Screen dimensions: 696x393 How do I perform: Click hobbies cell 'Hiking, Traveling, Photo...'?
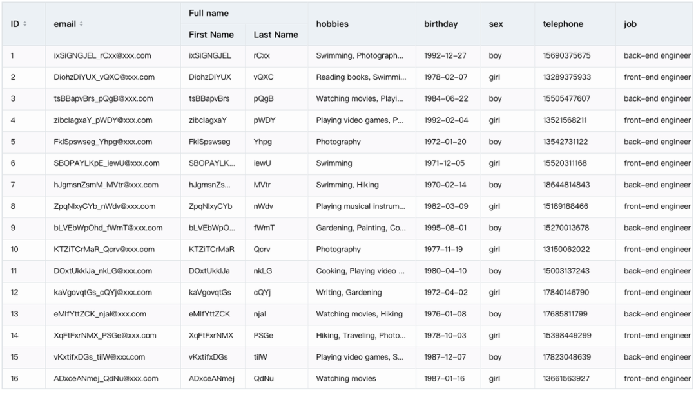coord(361,336)
